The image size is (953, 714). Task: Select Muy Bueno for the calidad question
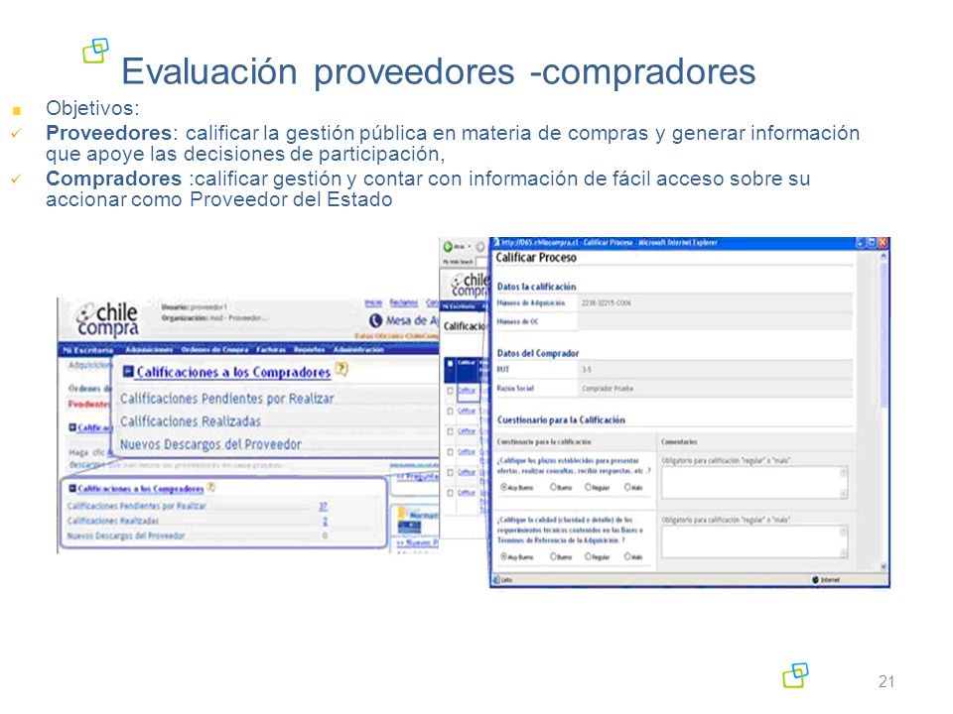(x=503, y=556)
